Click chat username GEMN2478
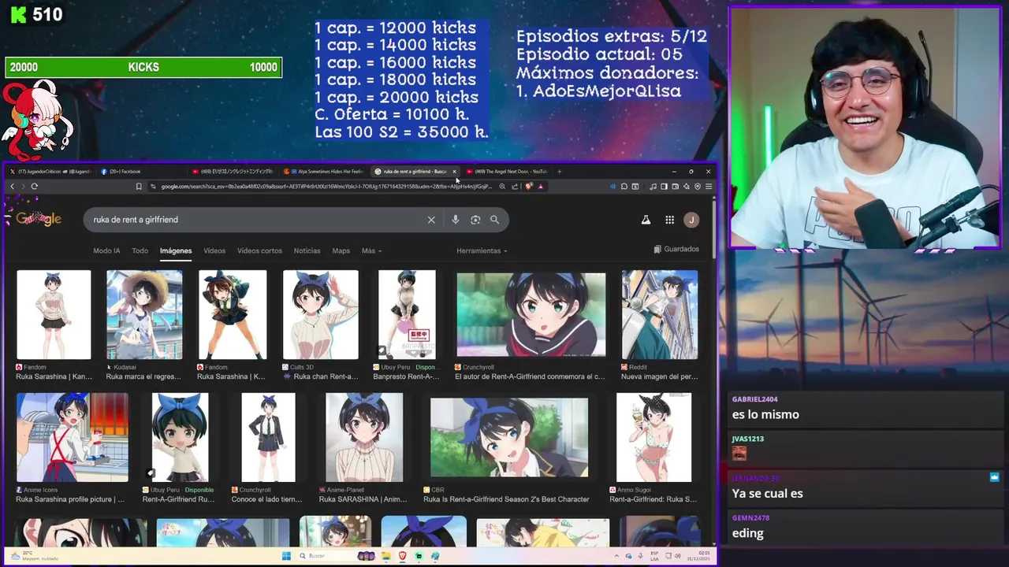 (x=750, y=518)
